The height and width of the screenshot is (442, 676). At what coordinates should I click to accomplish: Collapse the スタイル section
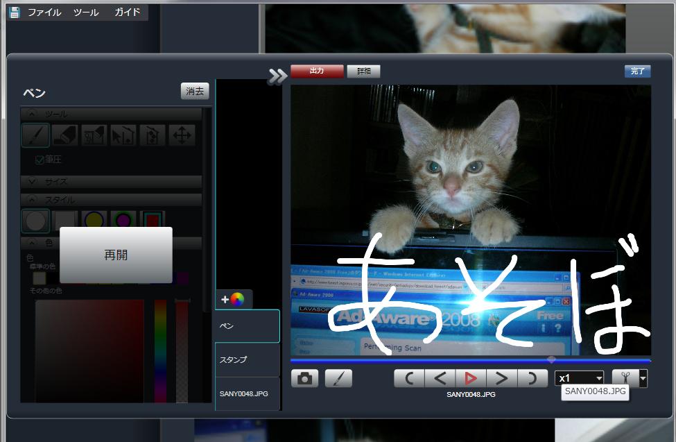[x=111, y=200]
